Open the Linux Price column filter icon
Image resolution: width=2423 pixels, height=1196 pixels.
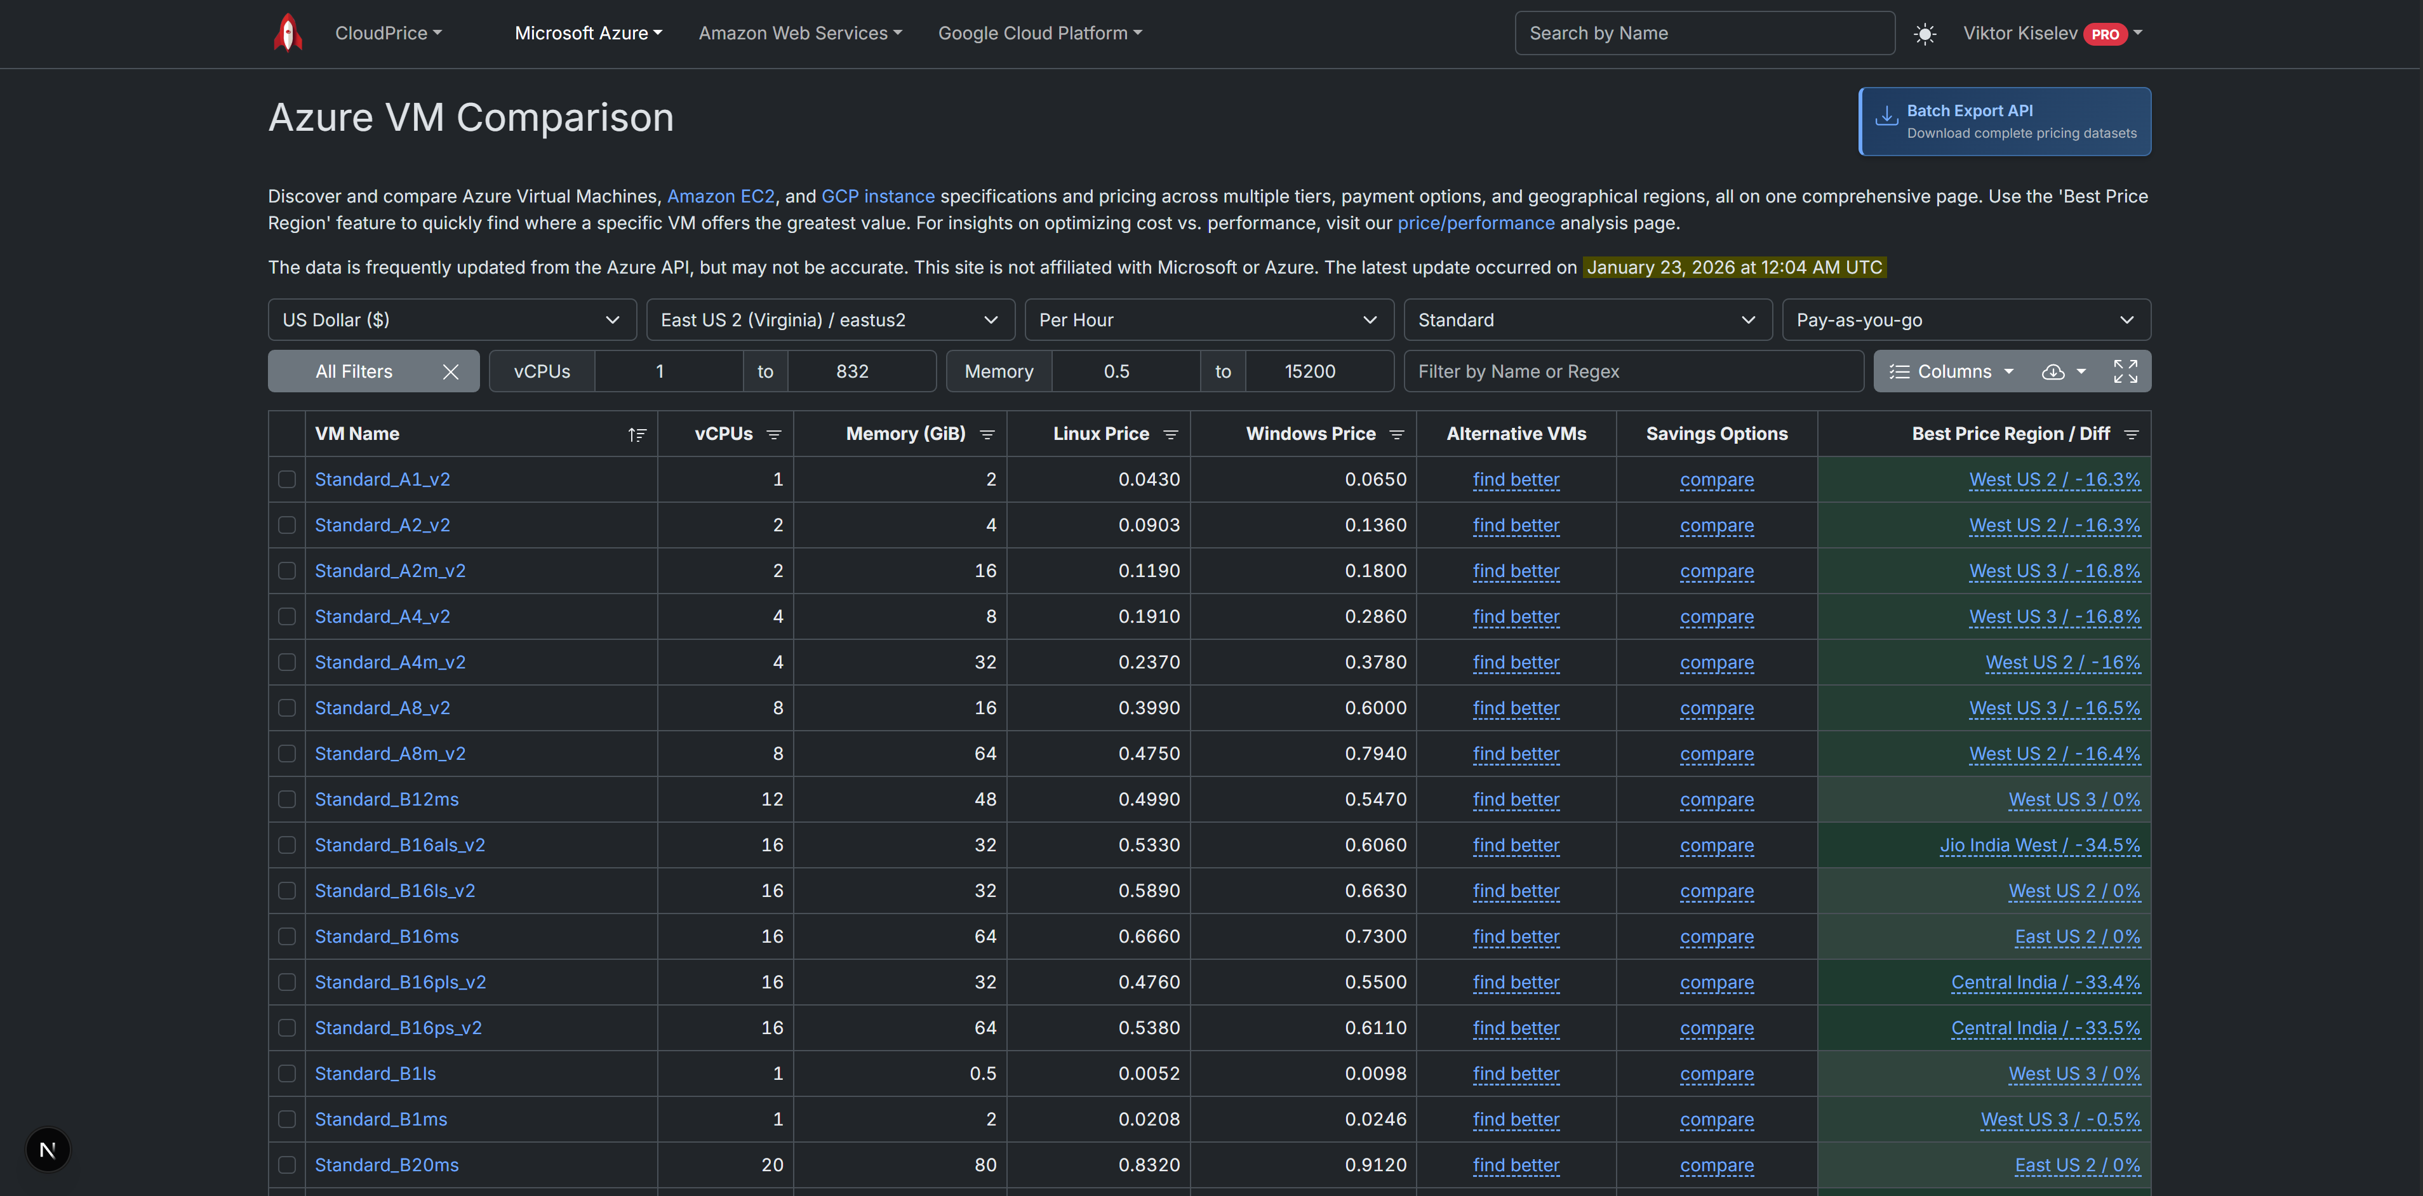coord(1170,434)
